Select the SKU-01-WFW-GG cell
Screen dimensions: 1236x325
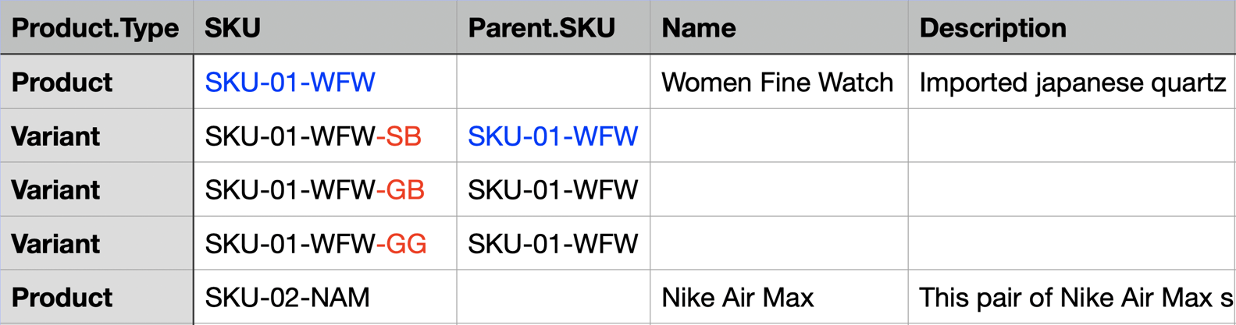(315, 244)
